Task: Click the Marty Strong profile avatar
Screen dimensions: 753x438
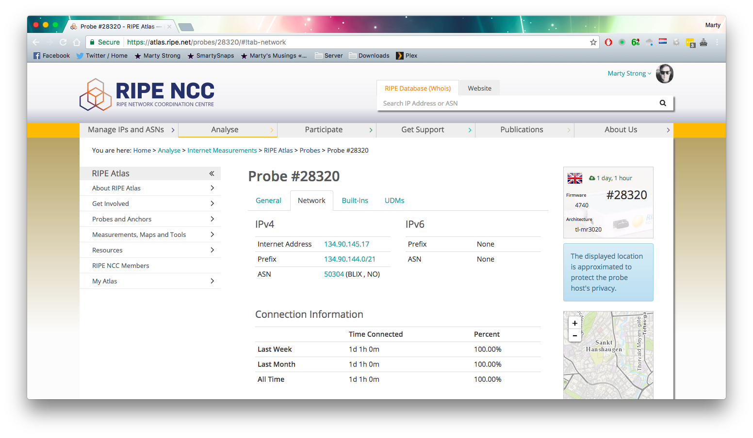Action: (665, 74)
